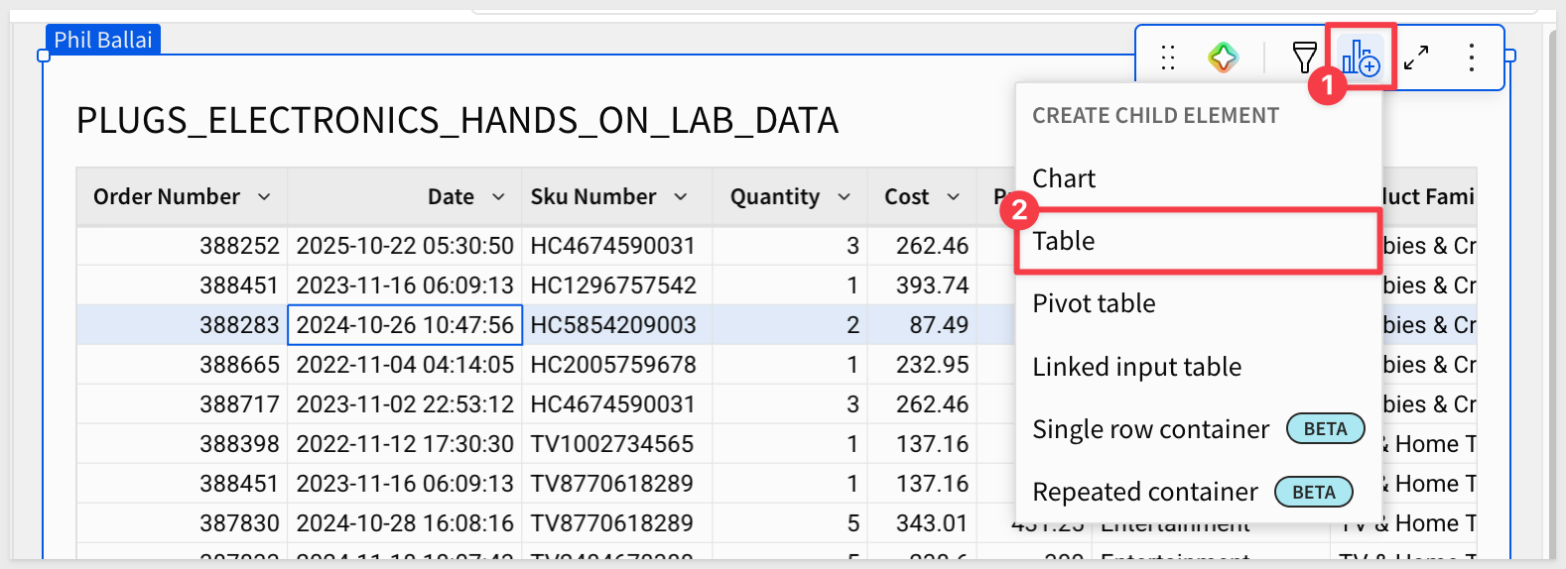Click the Phil Ballai user label

point(102,40)
